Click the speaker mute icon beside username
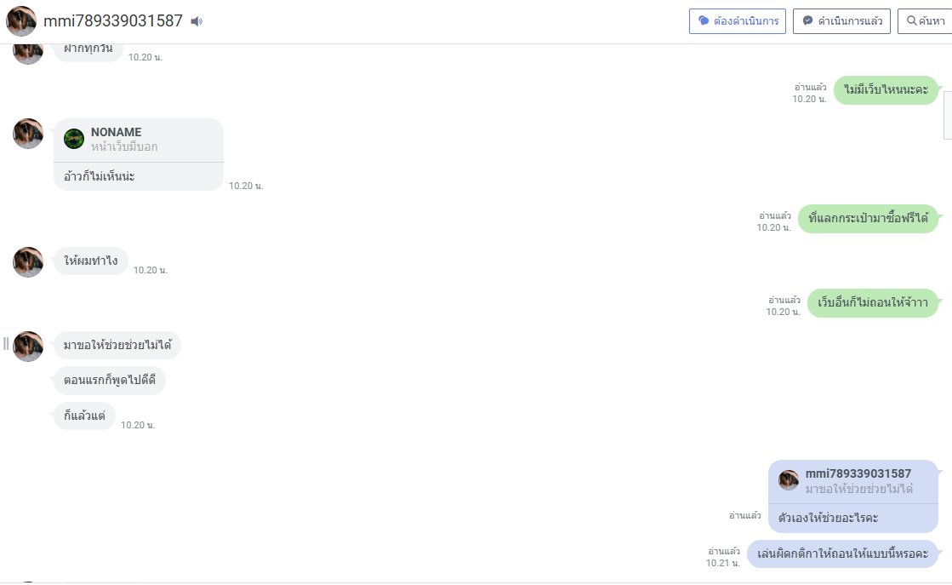Image resolution: width=952 pixels, height=585 pixels. (x=197, y=21)
